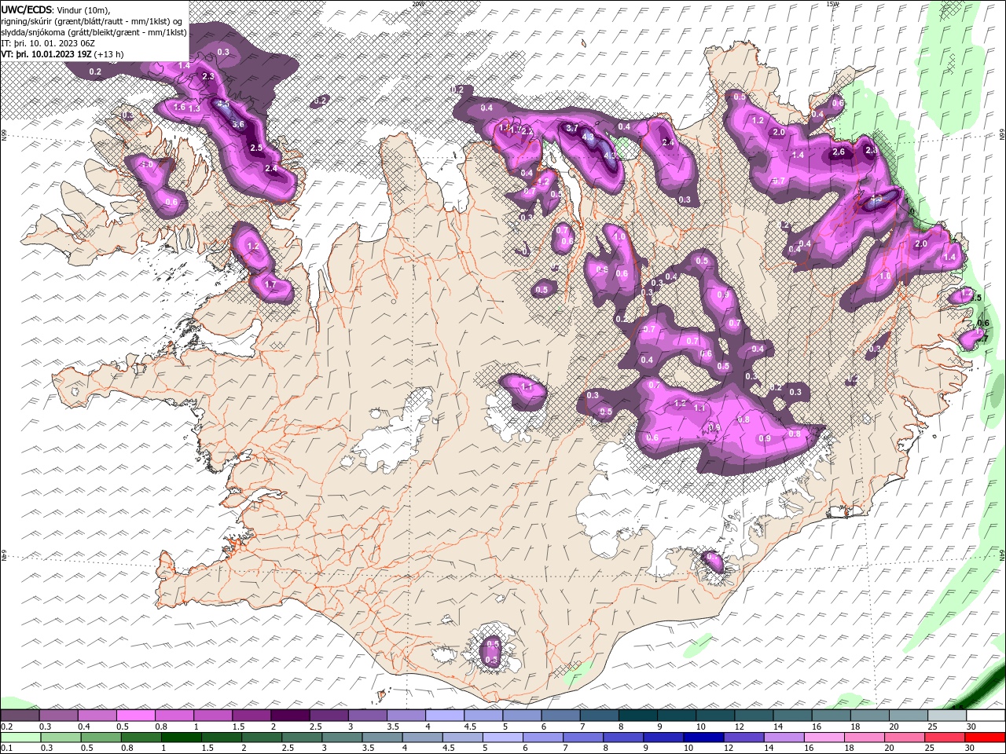Pick the top legend swatch between 2 and 2.5

point(290,716)
